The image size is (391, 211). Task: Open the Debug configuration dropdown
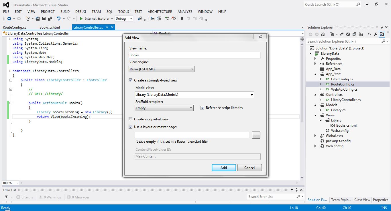pyautogui.click(x=124, y=19)
